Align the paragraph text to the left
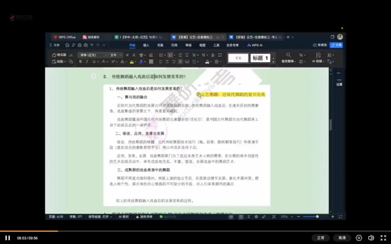Viewport: 391px width, 244px height. [160, 62]
